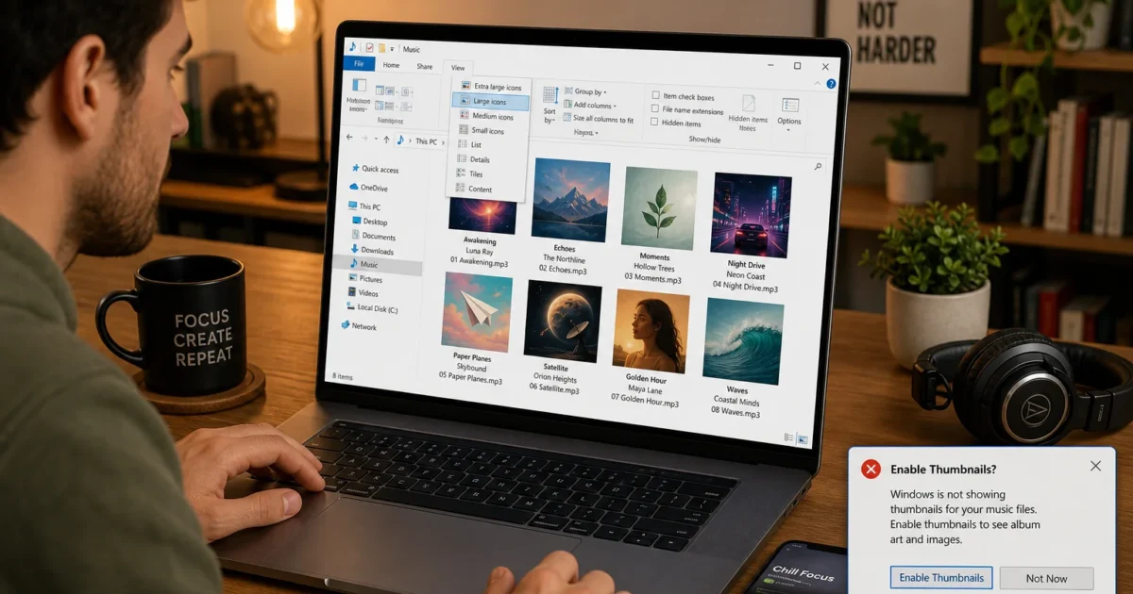The image size is (1133, 594).
Task: Click This PC in the address bar
Action: [x=426, y=141]
